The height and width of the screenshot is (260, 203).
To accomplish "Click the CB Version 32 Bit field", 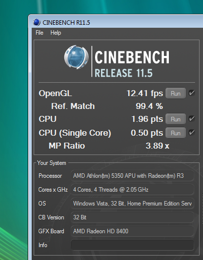I will (x=132, y=217).
